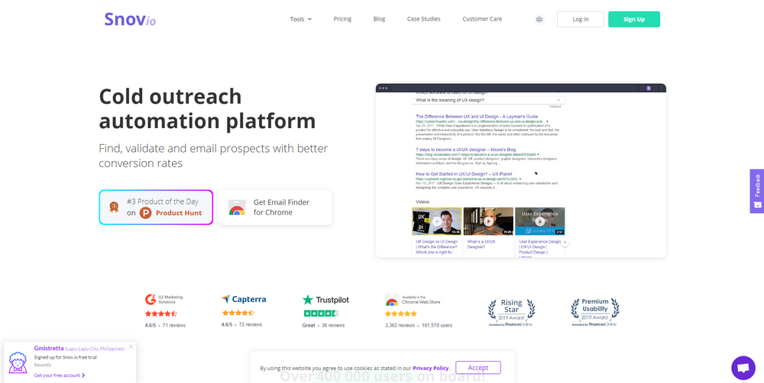
Task: Click the 'Cold outreach automation platform' heading
Action: pos(207,108)
